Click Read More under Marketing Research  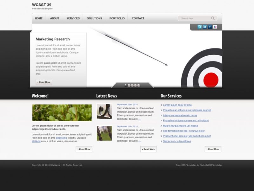43,82
